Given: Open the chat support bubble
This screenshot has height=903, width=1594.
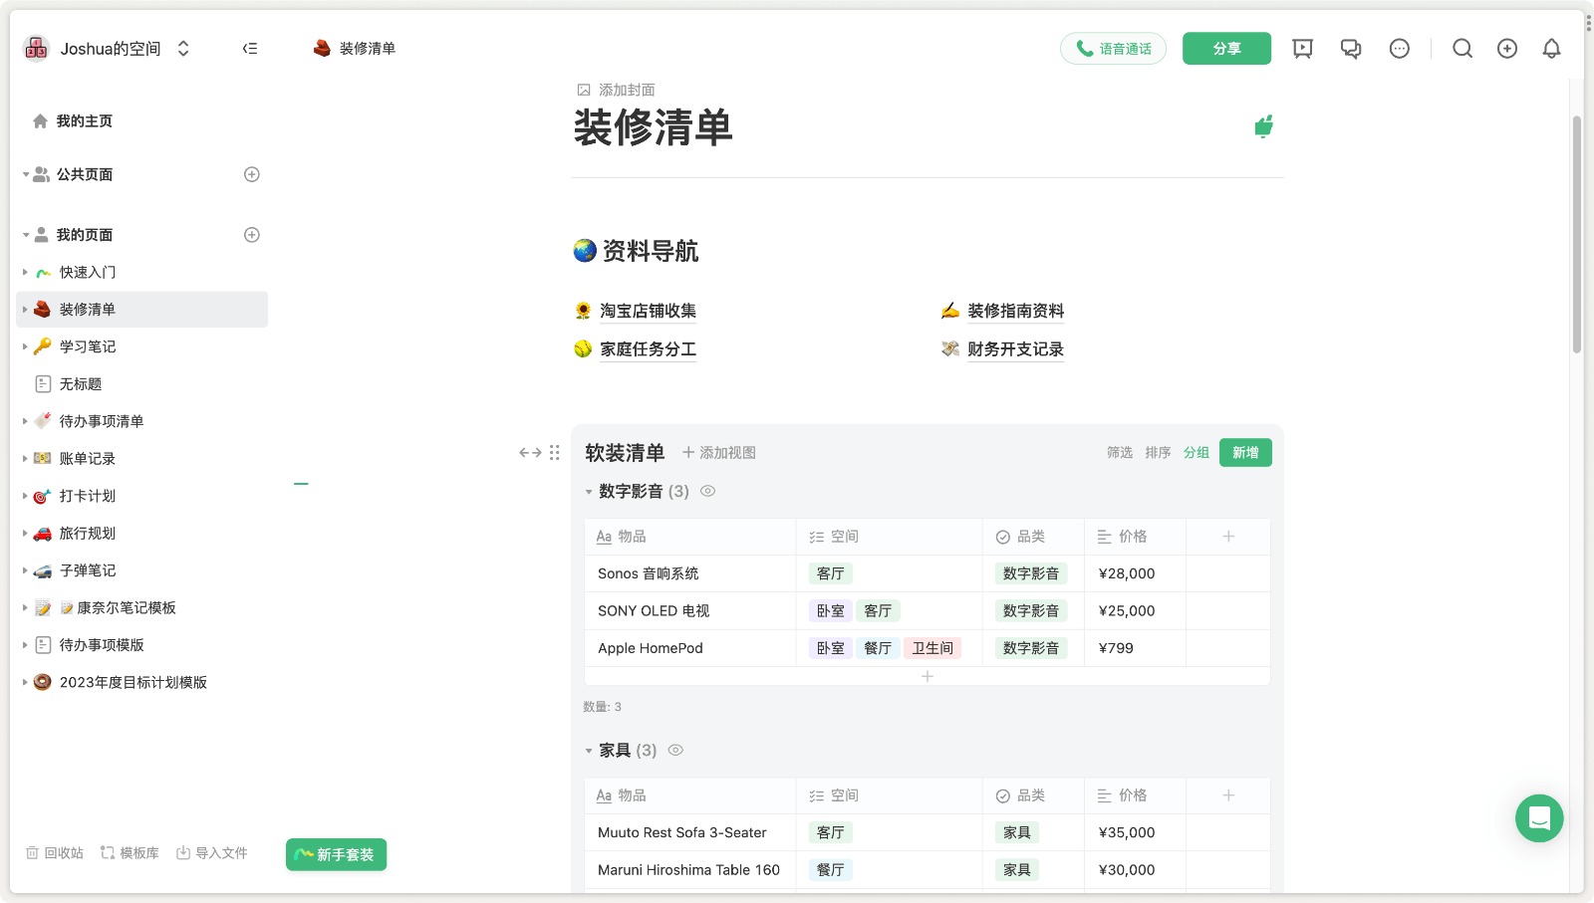Looking at the screenshot, I should 1538,818.
